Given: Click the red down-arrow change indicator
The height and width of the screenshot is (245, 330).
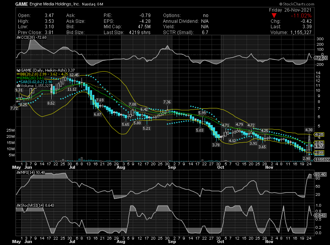Looking at the screenshot, I should 274,15.
